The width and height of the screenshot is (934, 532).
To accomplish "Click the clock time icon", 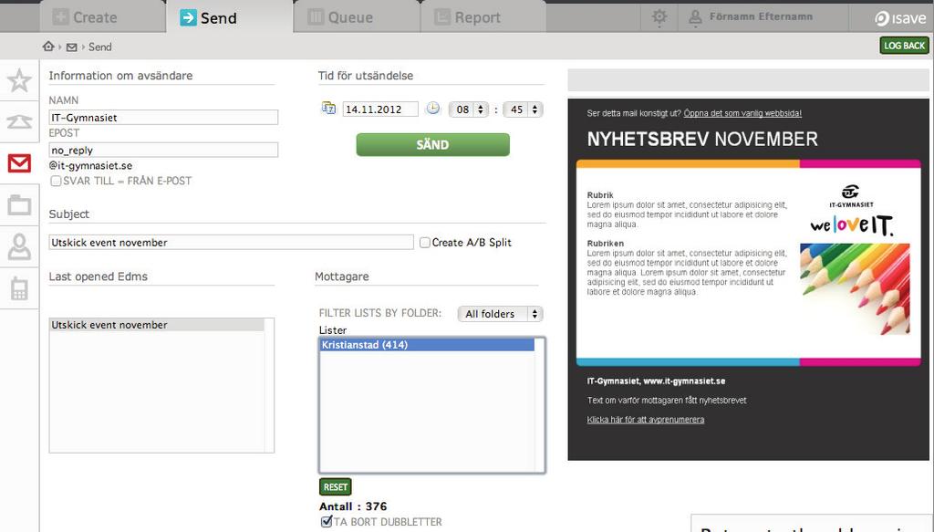I will click(x=433, y=109).
